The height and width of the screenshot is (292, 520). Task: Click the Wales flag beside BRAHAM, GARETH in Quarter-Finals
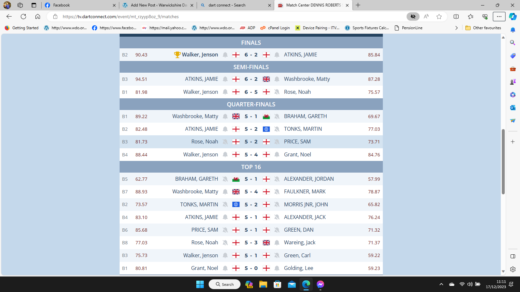tap(266, 116)
